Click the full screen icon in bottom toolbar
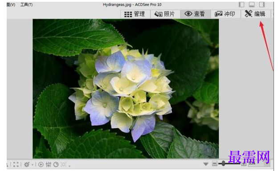 coord(16,164)
